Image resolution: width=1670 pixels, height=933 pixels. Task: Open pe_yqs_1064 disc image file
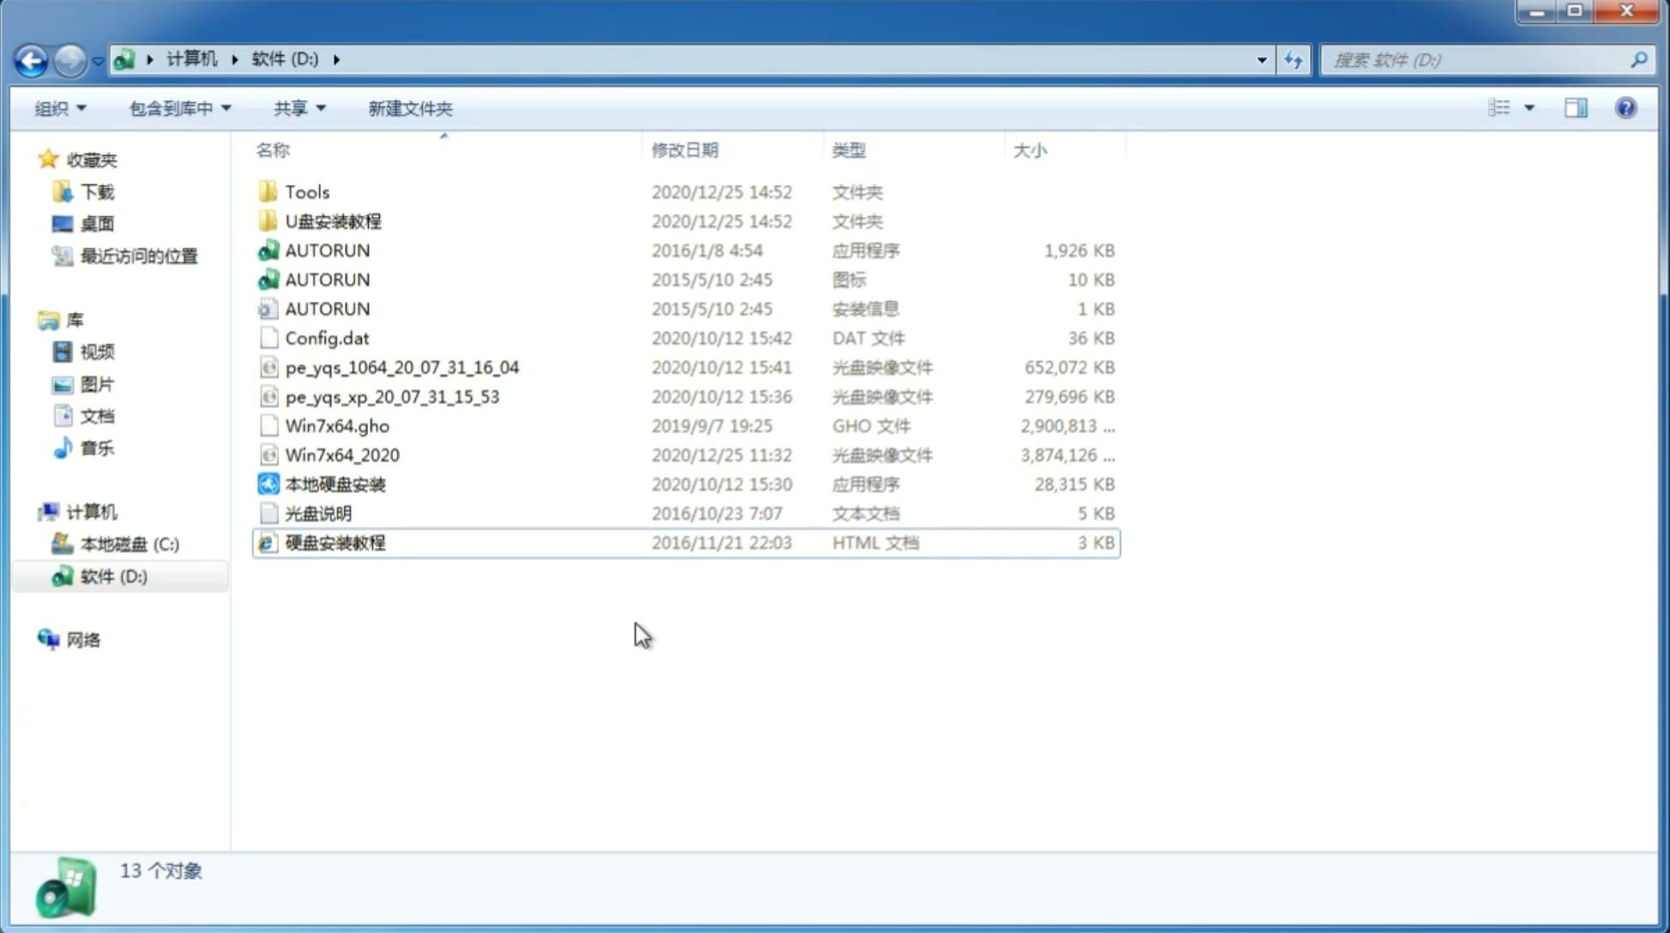tap(402, 367)
